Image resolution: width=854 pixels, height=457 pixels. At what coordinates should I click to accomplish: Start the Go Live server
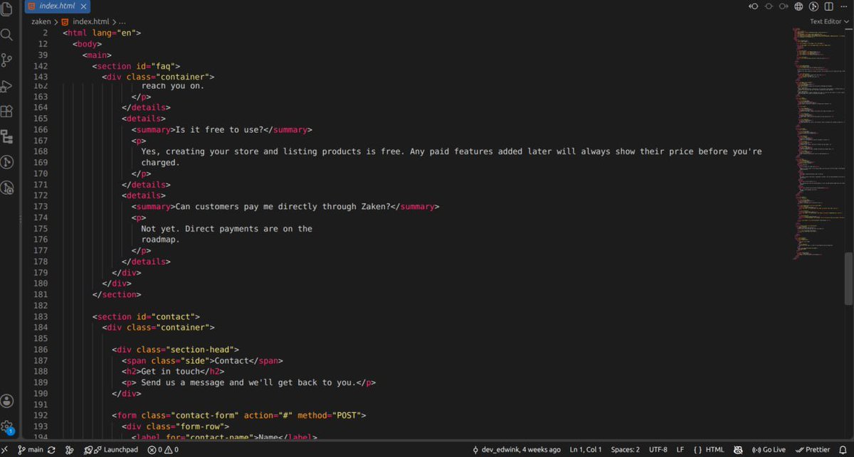pyautogui.click(x=769, y=450)
